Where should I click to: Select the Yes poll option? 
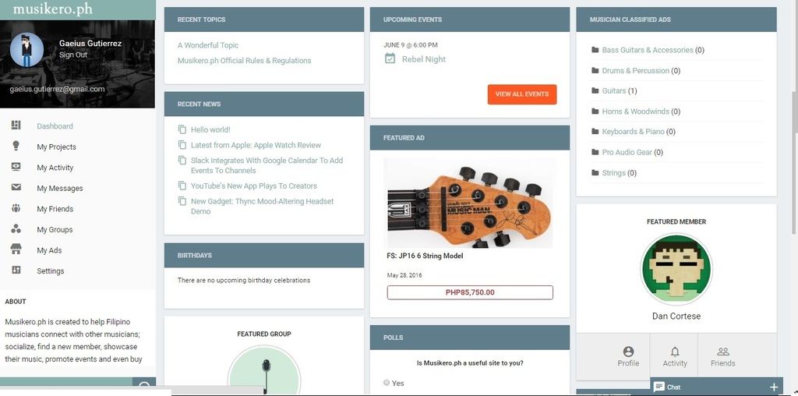tap(387, 383)
